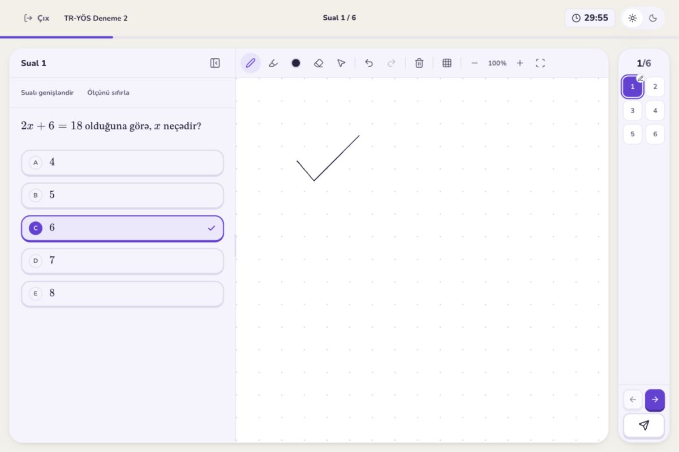Collapse the Sual 1 question panel
Screen dimensions: 679x452
pos(215,63)
